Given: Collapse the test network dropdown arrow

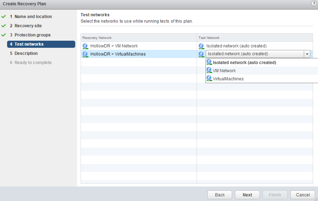Looking at the screenshot, I should (x=307, y=54).
